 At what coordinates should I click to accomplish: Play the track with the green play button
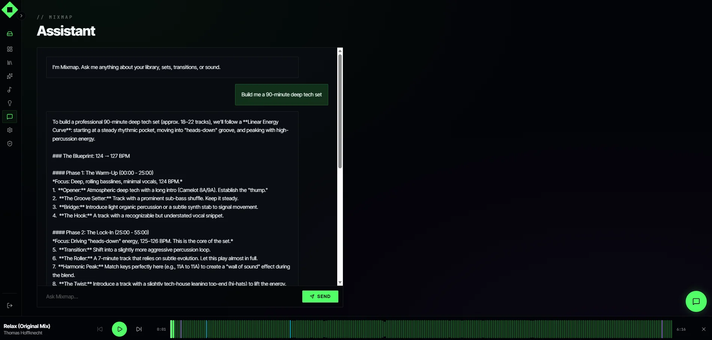click(119, 329)
